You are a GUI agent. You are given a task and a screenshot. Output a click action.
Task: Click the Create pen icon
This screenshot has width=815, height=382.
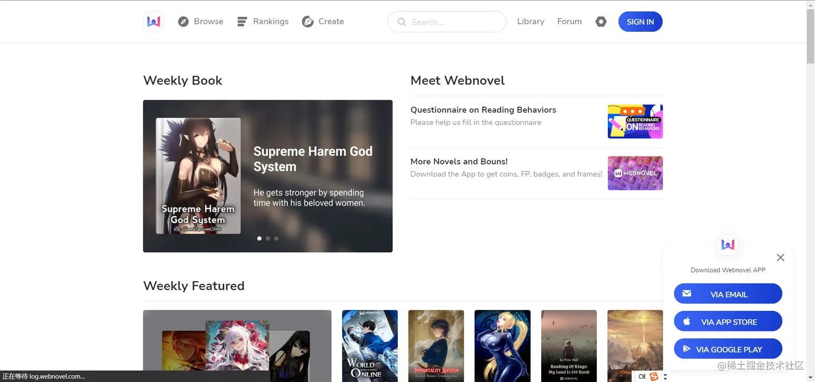pyautogui.click(x=308, y=22)
